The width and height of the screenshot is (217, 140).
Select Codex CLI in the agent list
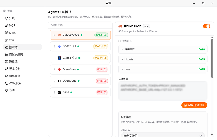(x=80, y=46)
